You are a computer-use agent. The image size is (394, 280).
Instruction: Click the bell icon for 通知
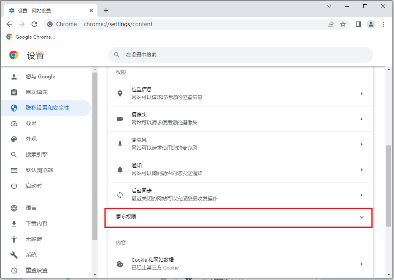pos(120,170)
